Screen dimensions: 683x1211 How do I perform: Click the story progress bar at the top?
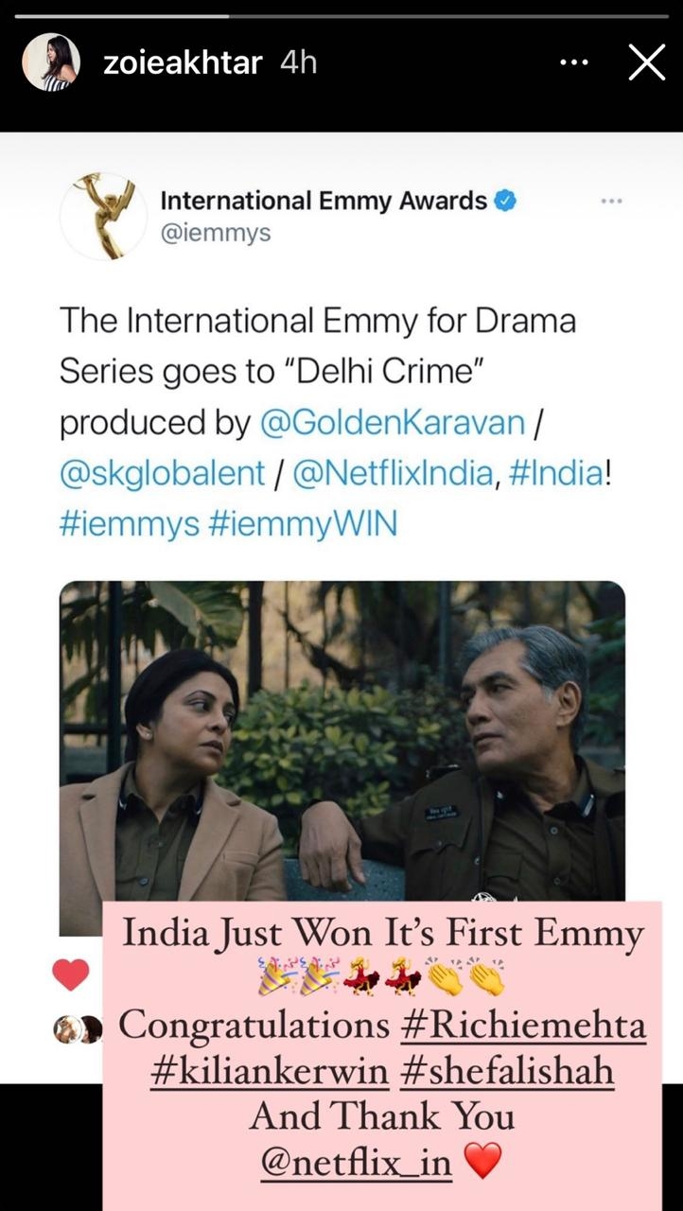click(341, 12)
